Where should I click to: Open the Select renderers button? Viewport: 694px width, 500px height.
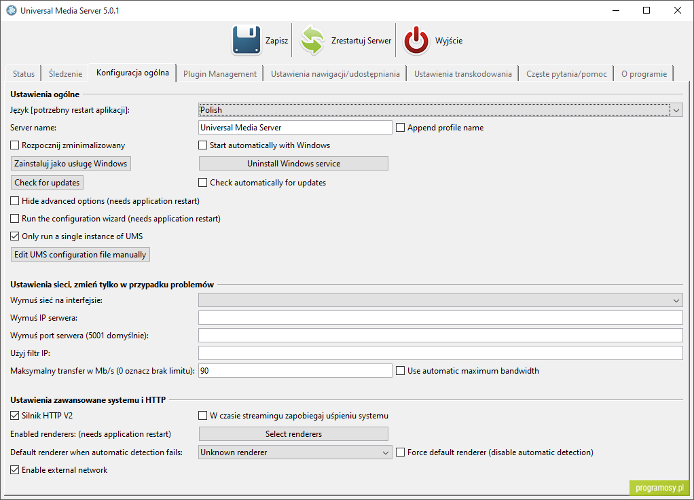point(293,434)
